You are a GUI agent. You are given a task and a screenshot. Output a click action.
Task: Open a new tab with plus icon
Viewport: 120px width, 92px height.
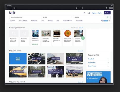(x=14, y=8)
